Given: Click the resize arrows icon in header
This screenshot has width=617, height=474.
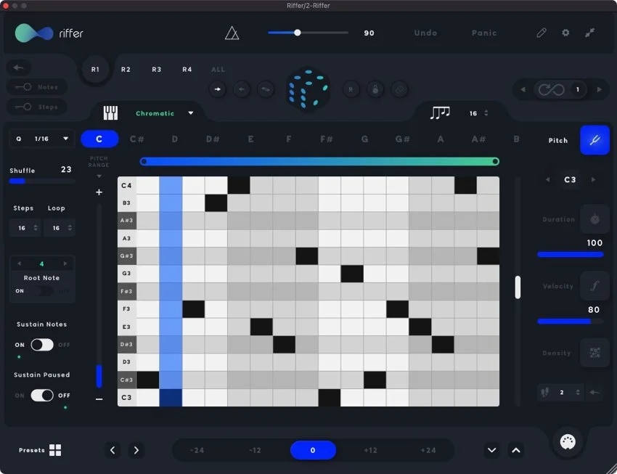Looking at the screenshot, I should (589, 33).
